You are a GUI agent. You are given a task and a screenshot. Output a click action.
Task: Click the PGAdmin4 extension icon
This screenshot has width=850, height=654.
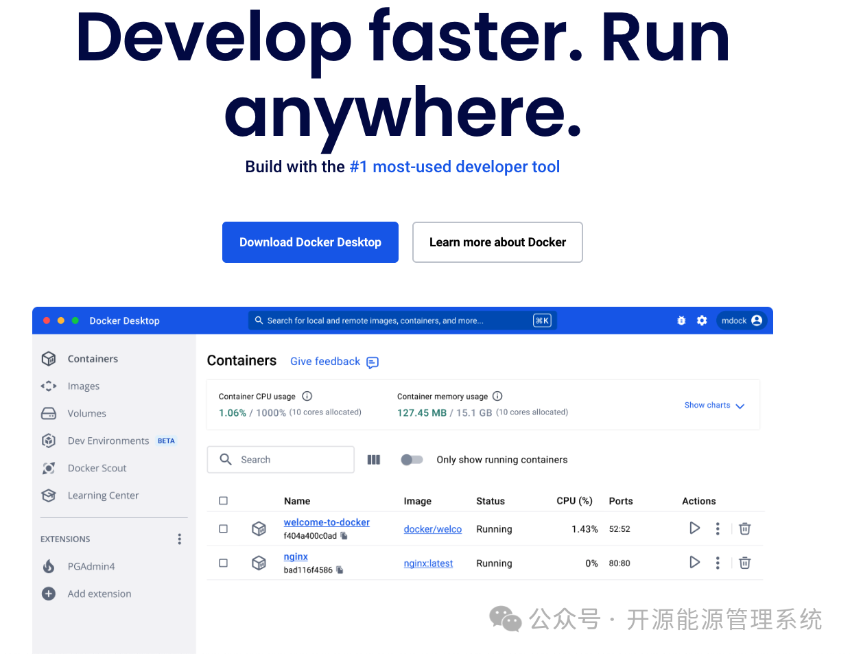[x=49, y=566]
